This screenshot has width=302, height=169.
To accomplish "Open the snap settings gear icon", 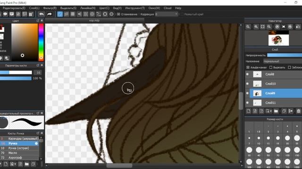I will (x=105, y=14).
